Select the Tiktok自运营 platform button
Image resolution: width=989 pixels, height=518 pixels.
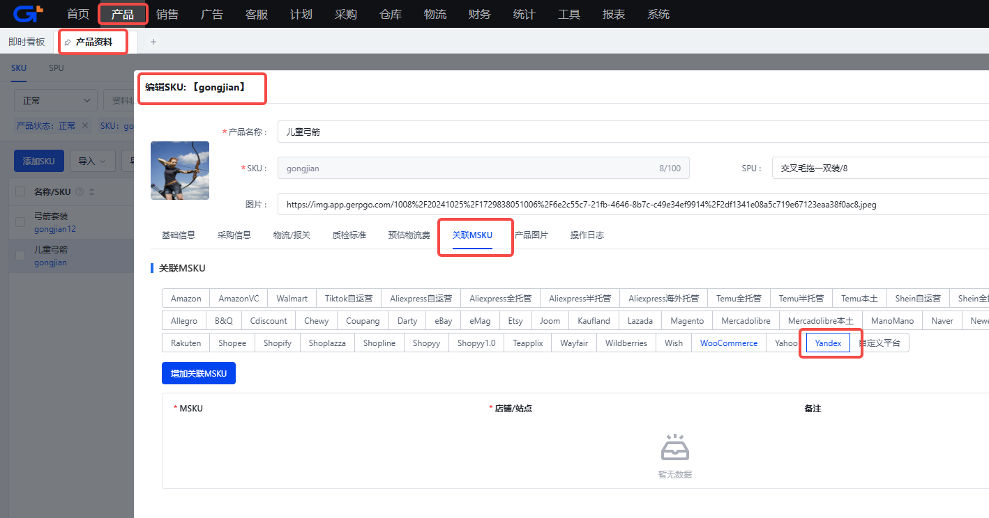tap(349, 298)
